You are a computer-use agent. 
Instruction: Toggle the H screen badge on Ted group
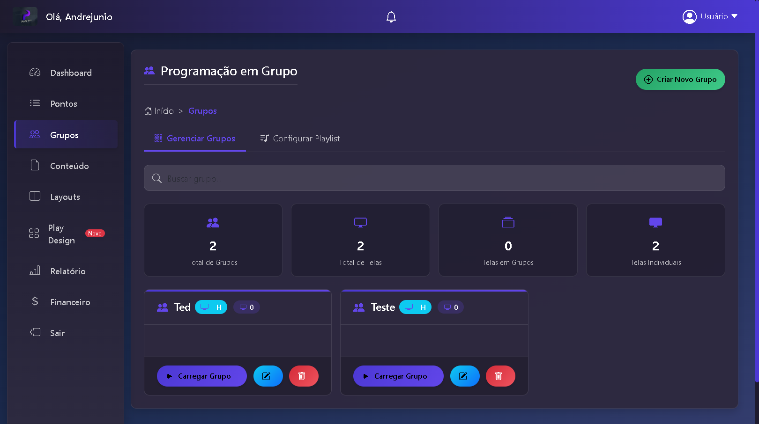pos(211,307)
